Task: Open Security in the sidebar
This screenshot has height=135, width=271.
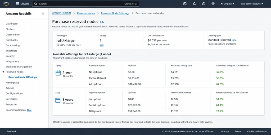Action: pos(10,56)
